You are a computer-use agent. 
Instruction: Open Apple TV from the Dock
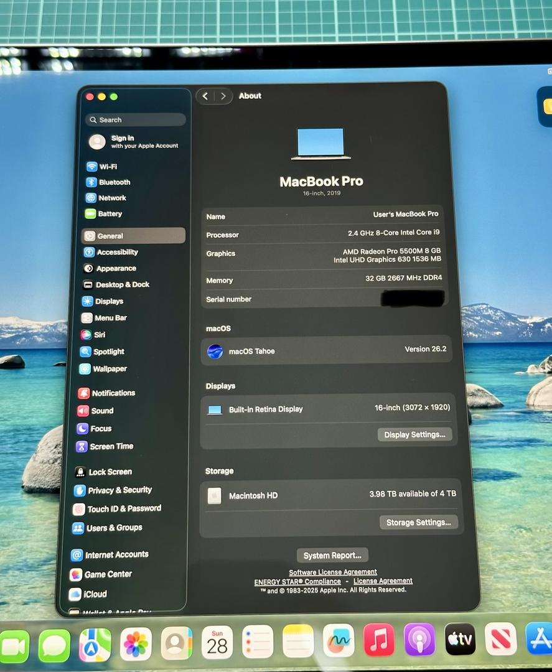pos(461,639)
